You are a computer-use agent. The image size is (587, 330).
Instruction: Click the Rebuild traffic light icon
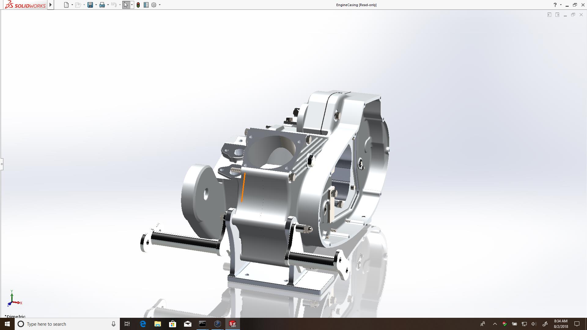tap(138, 5)
